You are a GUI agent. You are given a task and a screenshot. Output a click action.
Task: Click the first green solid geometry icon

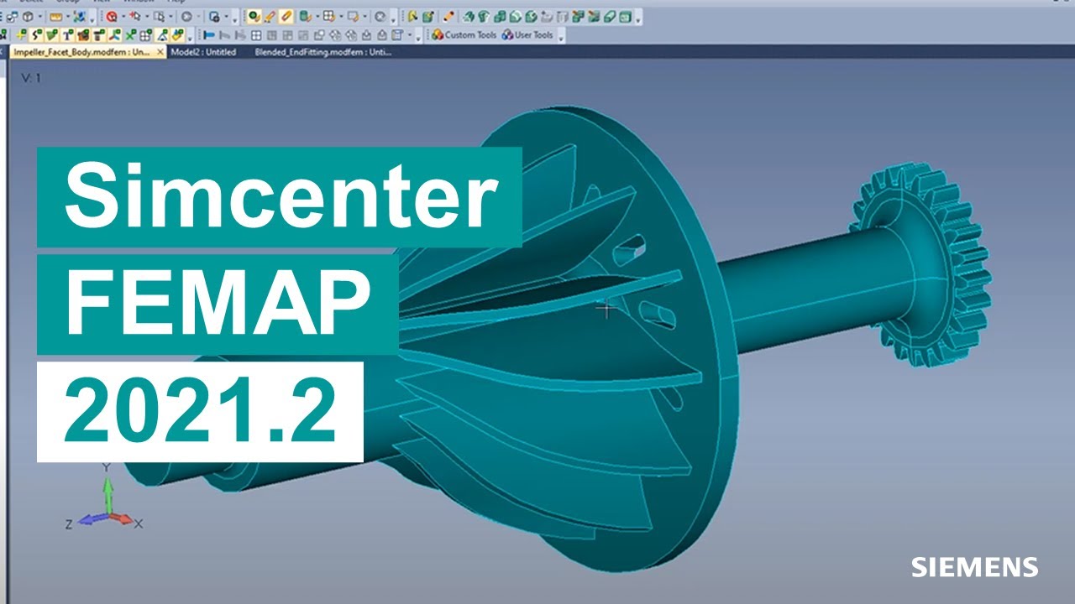(x=469, y=17)
